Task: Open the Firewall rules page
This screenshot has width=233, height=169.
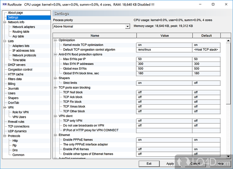Action: 16,122
